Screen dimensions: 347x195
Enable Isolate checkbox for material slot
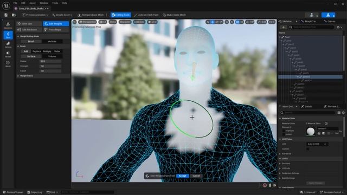(284, 134)
